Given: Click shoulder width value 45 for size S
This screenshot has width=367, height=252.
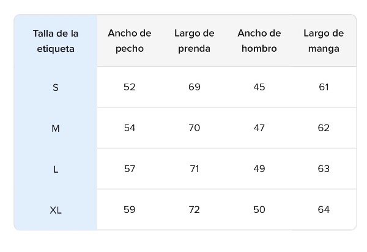Looking at the screenshot, I should 259,87.
